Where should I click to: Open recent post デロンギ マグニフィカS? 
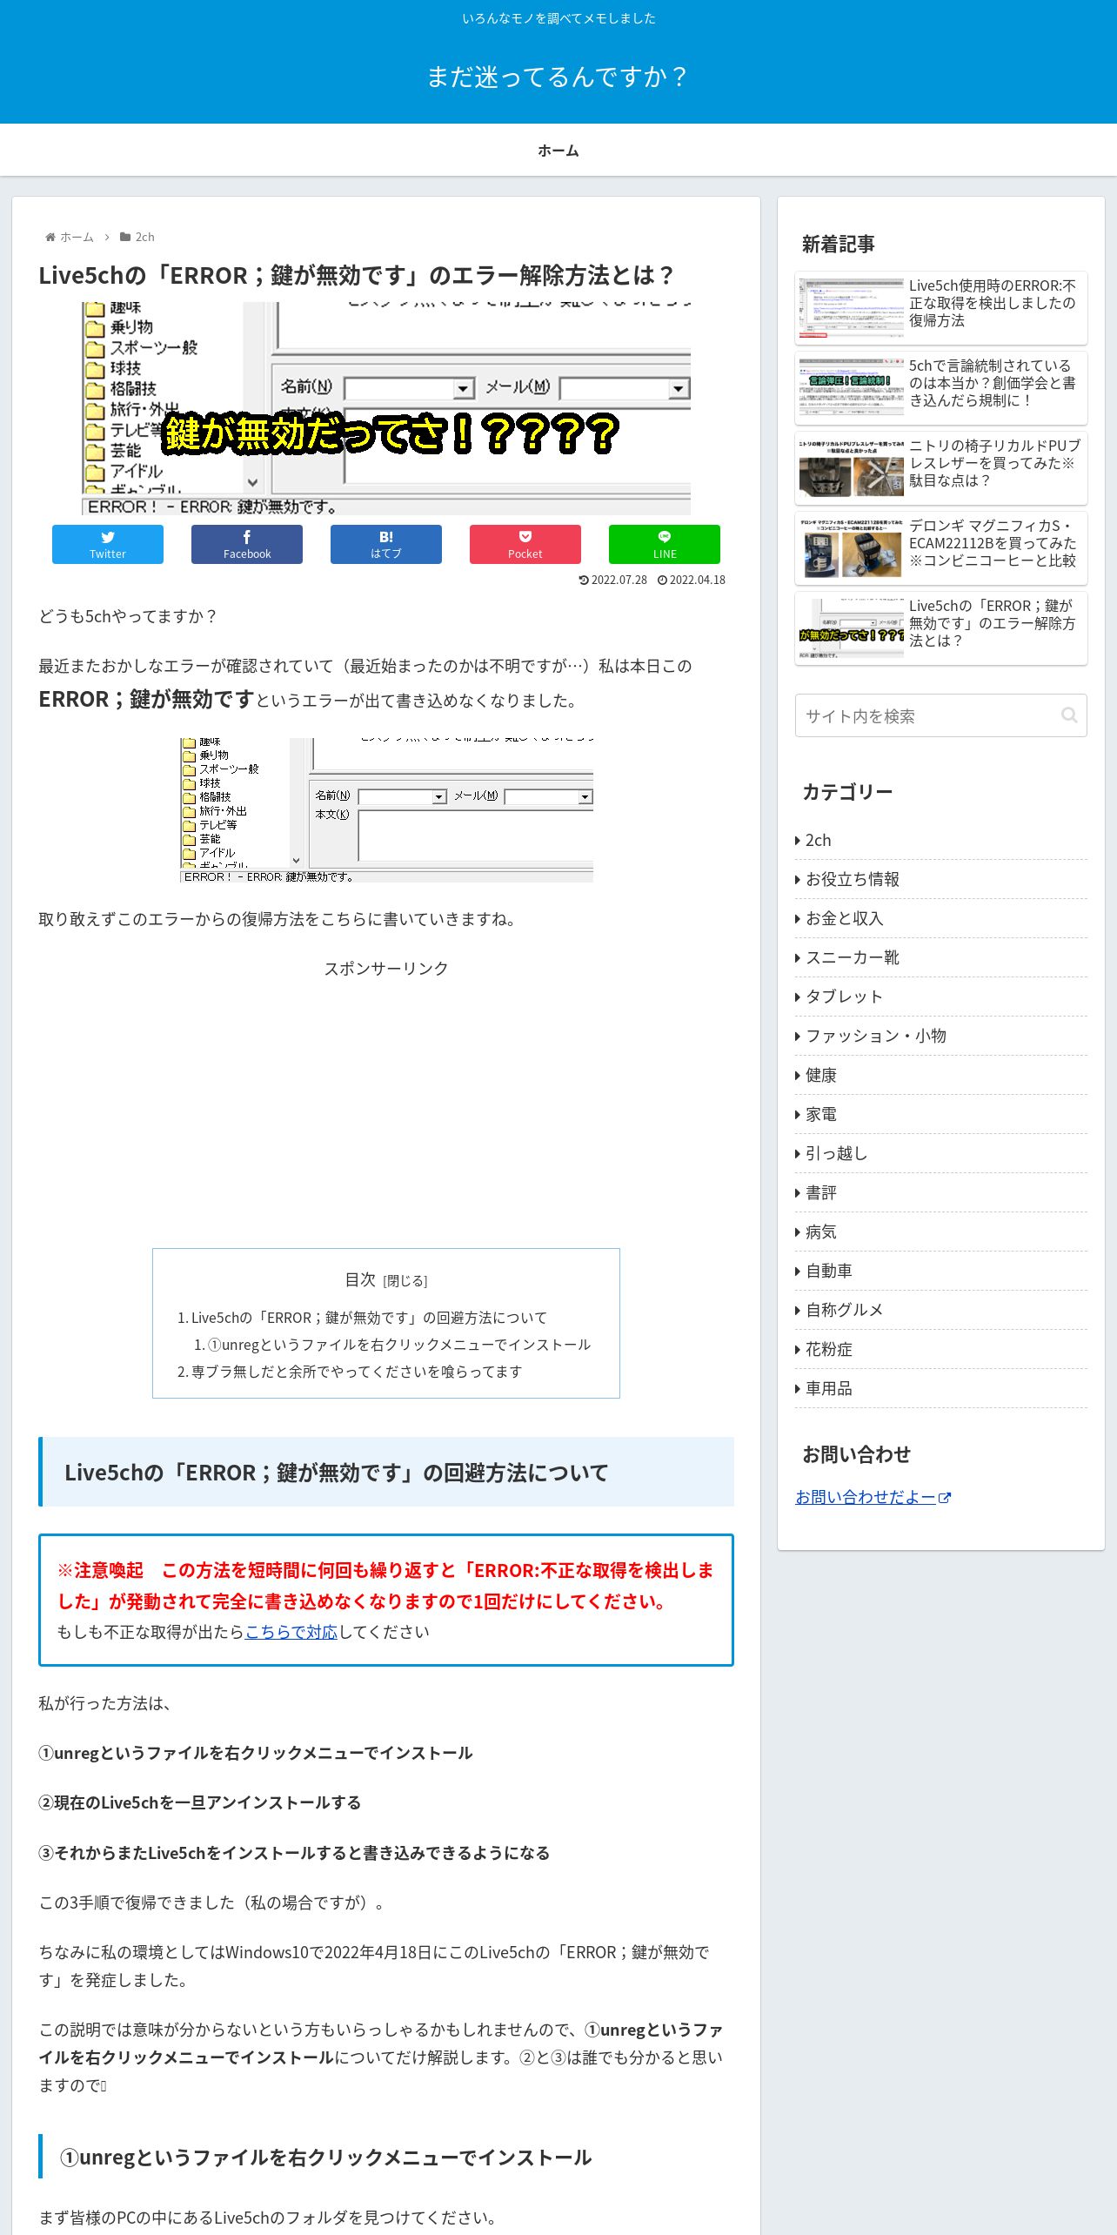941,548
